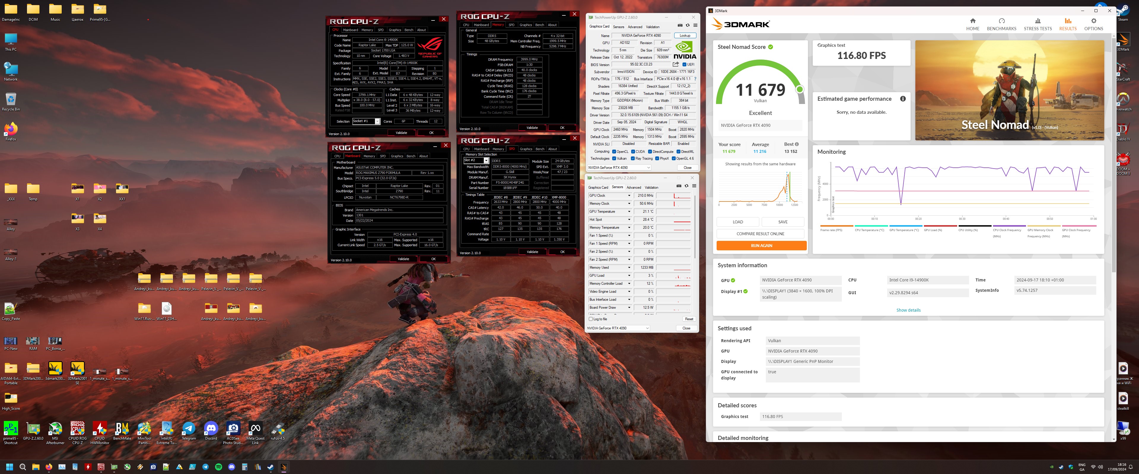Open hamburger menu in GPU-Z Sensors window
Screen dimensions: 1139x474
point(694,185)
